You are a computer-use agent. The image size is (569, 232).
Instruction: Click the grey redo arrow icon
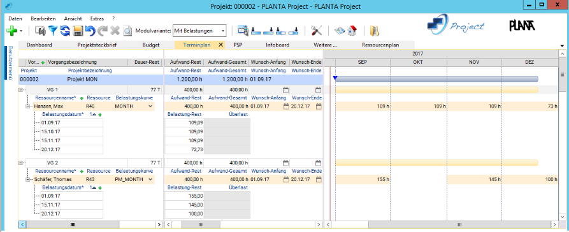pos(103,31)
